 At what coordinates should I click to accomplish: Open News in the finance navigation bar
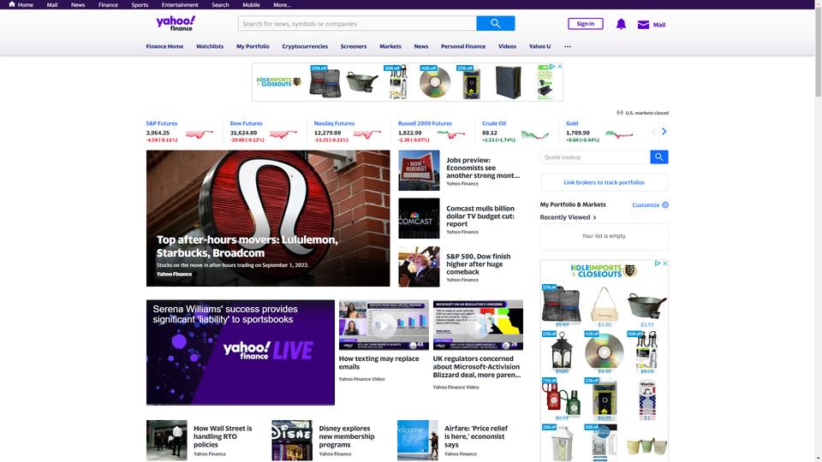[x=421, y=46]
